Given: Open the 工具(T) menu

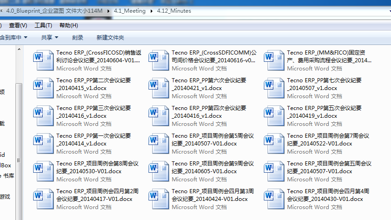Looking at the screenshot, I should point(43,25).
